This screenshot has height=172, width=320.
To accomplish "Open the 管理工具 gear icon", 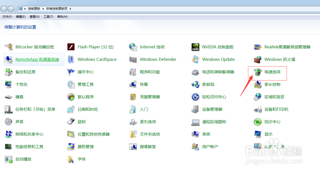I will pos(71,84).
